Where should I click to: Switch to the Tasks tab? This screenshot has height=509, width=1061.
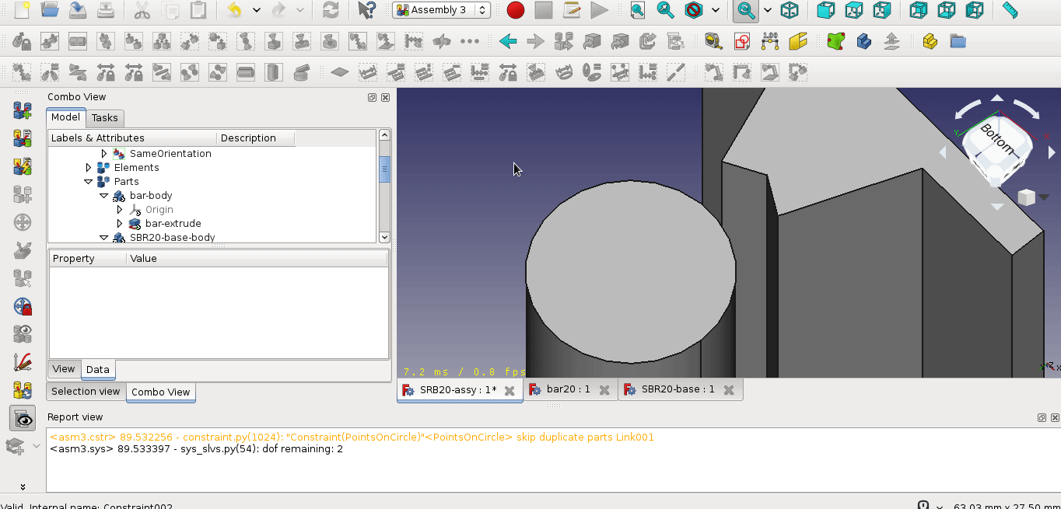104,117
